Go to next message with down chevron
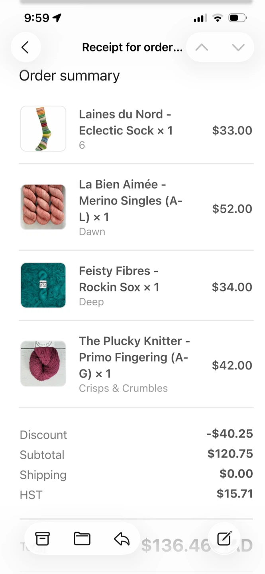The height and width of the screenshot is (574, 265). pos(238,47)
